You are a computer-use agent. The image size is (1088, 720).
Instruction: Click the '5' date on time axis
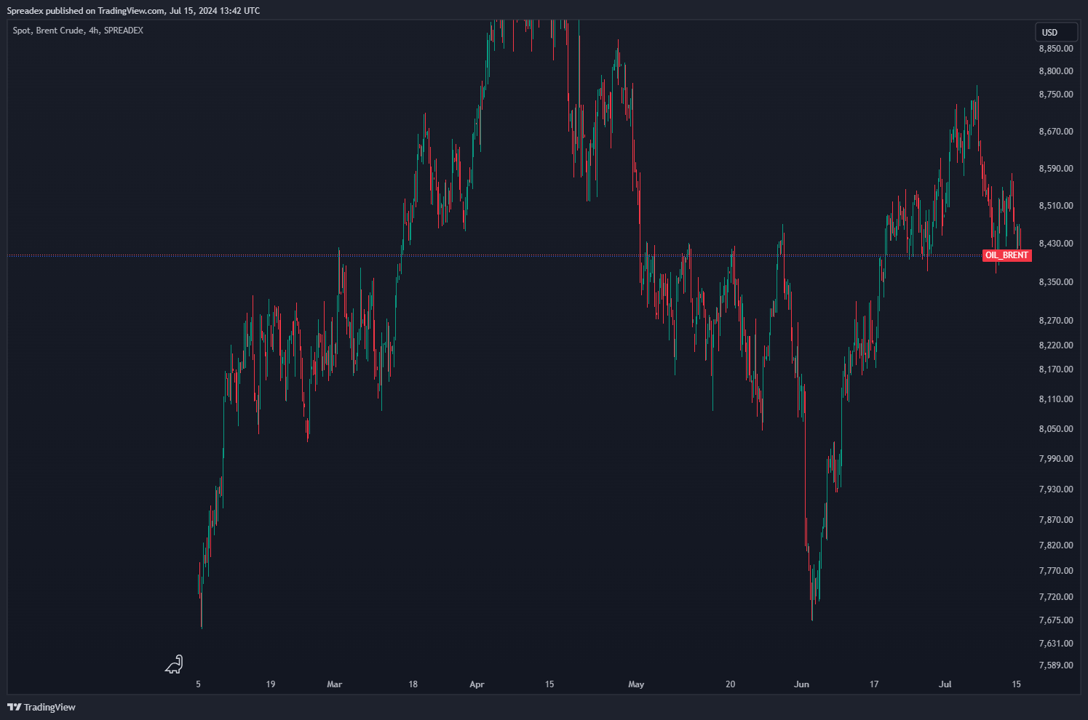click(198, 684)
